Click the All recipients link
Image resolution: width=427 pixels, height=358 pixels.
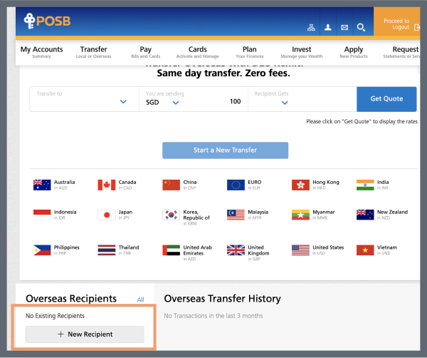[140, 300]
